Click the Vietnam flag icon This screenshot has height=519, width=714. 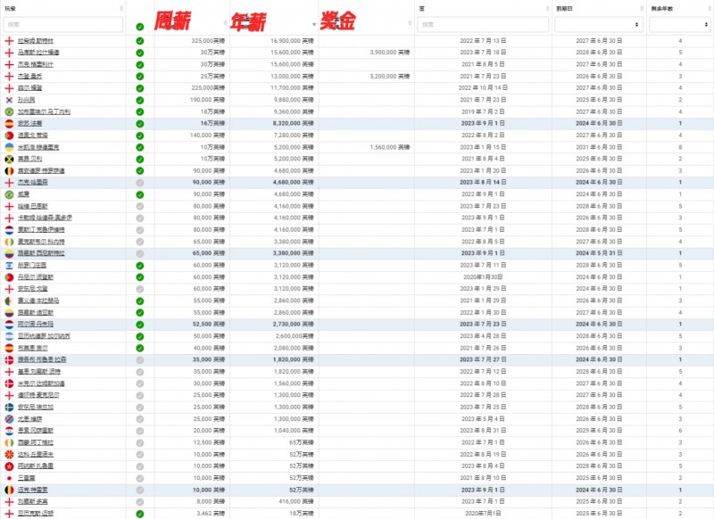click(9, 466)
